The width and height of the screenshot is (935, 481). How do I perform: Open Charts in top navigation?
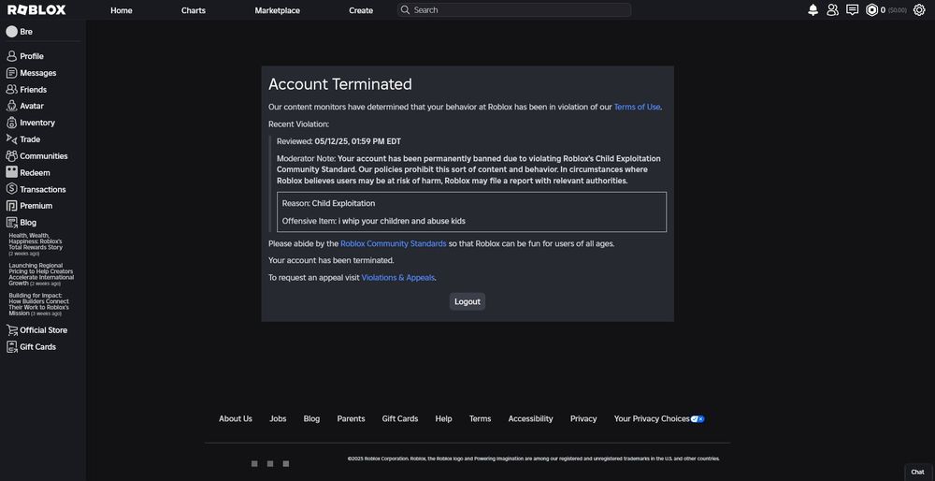click(194, 10)
